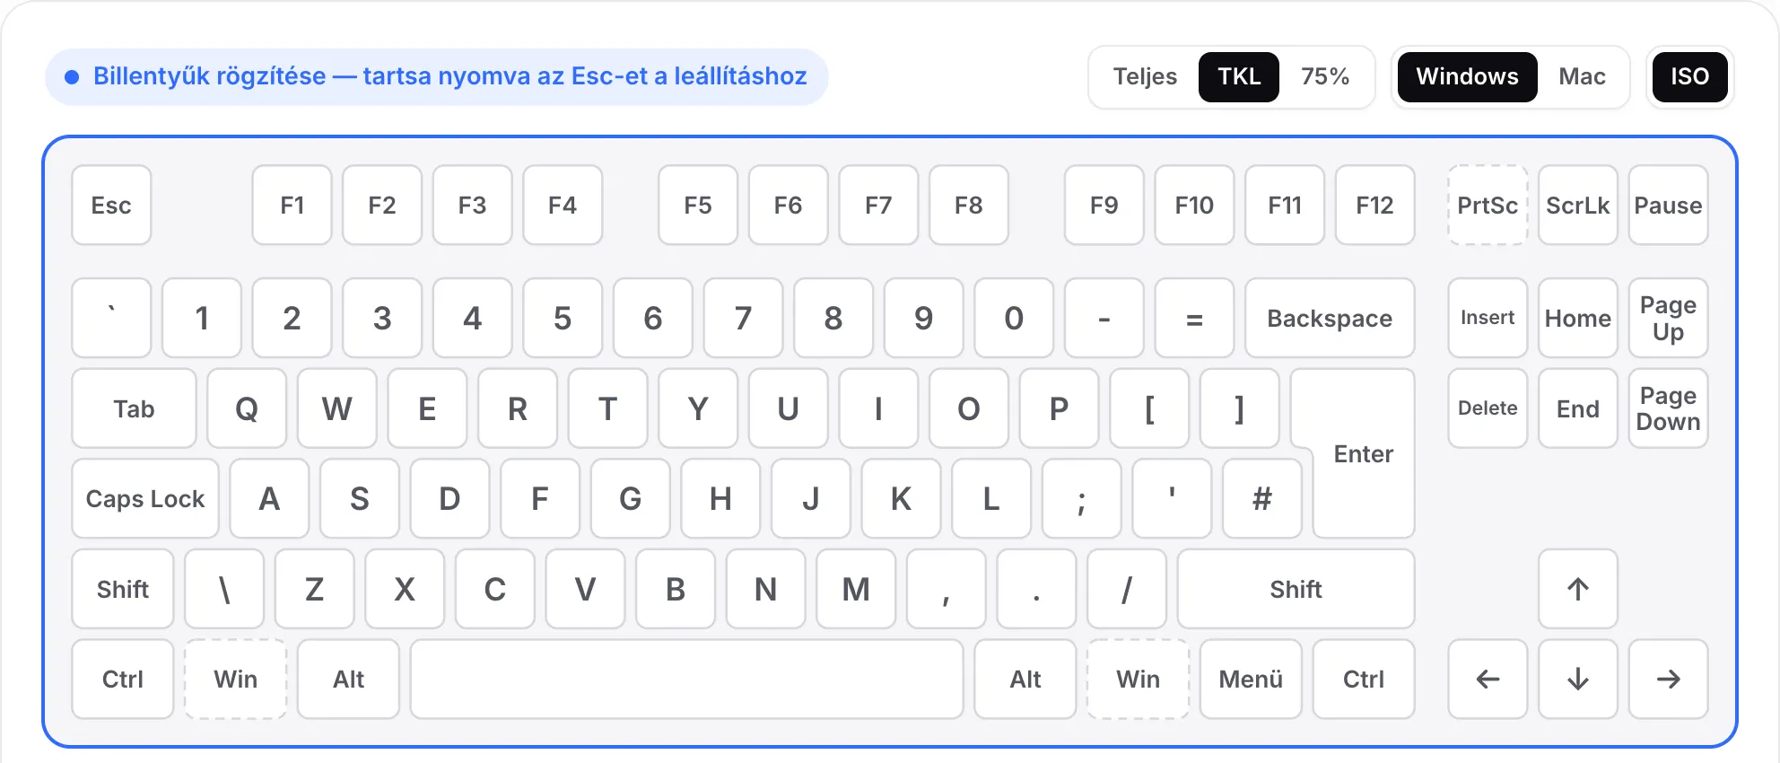Toggle the ISO layout button
Viewport: 1780px width, 763px height.
click(x=1689, y=76)
